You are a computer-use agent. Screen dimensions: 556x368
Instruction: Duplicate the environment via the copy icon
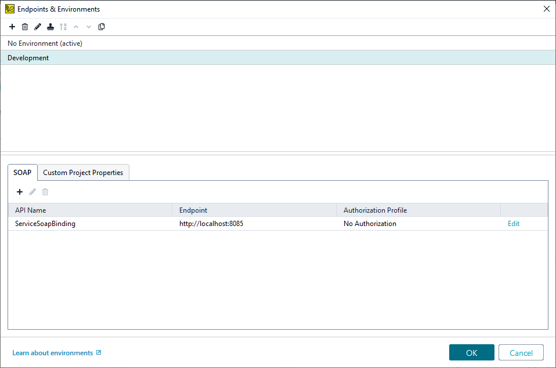pos(102,27)
